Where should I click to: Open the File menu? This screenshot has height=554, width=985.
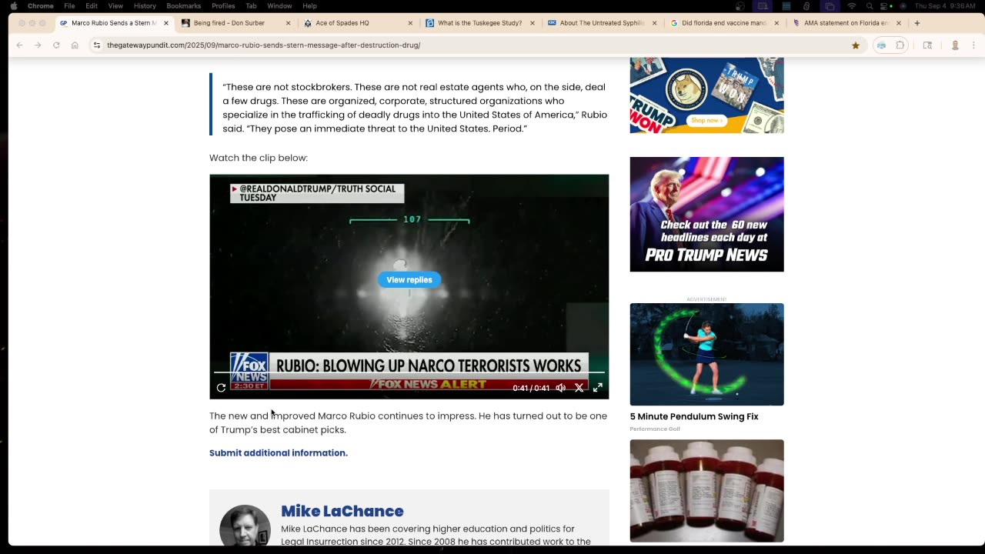[69, 6]
